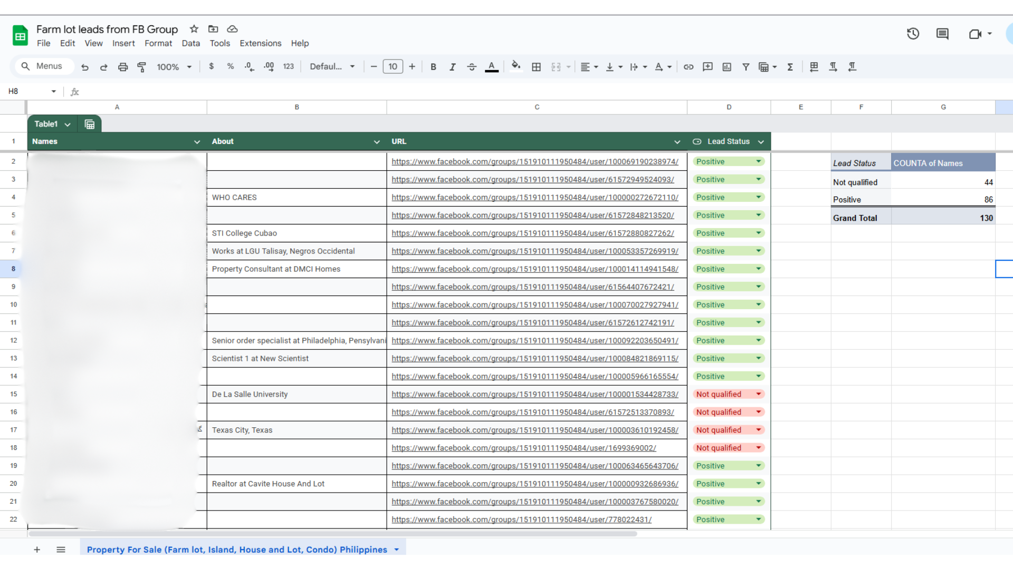Open the comments panel icon
This screenshot has height=569, width=1013.
coord(942,34)
